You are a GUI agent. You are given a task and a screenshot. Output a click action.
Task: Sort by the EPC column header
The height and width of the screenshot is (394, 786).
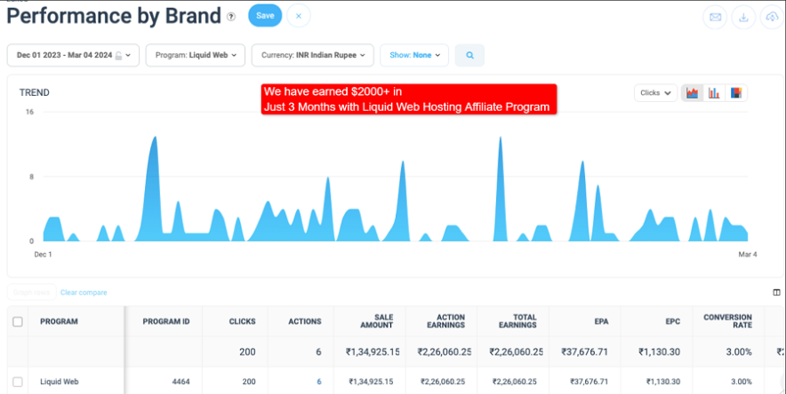point(673,321)
